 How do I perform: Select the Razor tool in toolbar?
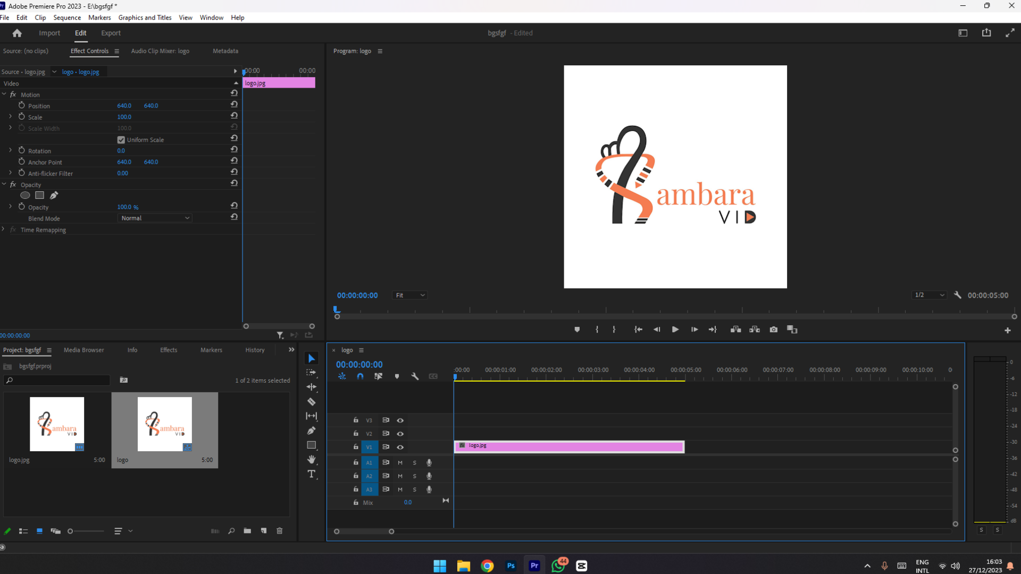[x=312, y=401]
